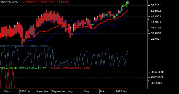Select the July date marker
The image size is (179, 94).
70,91
